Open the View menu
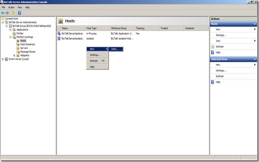 click(20, 8)
